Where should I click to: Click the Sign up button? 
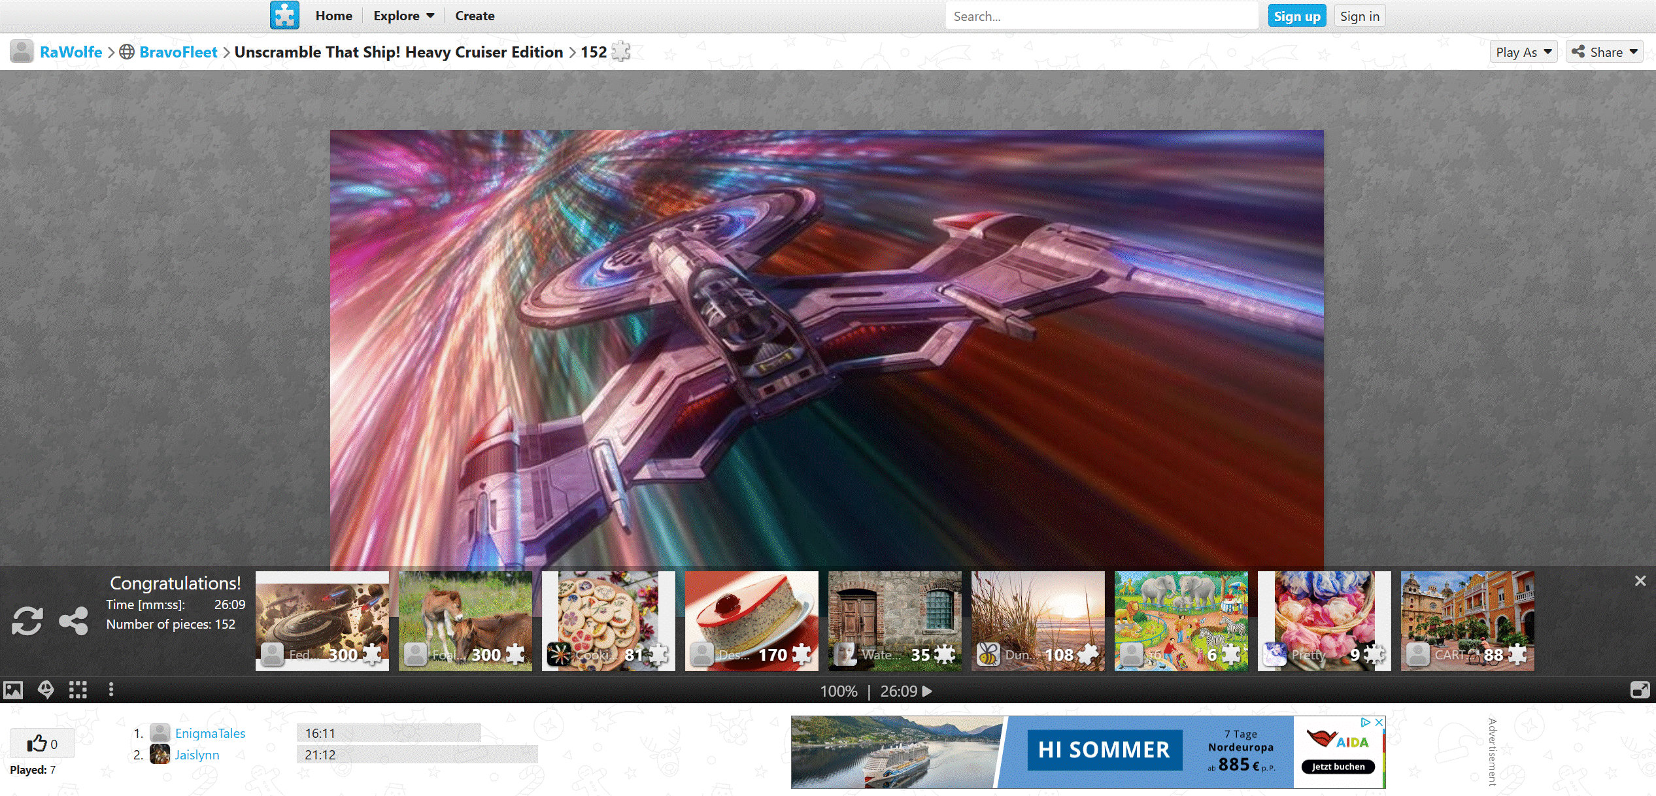(1297, 16)
